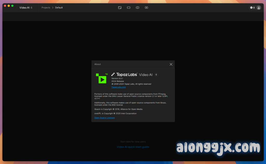Click the credits counter showing 0
This screenshot has height=164, width=266.
point(252,8)
